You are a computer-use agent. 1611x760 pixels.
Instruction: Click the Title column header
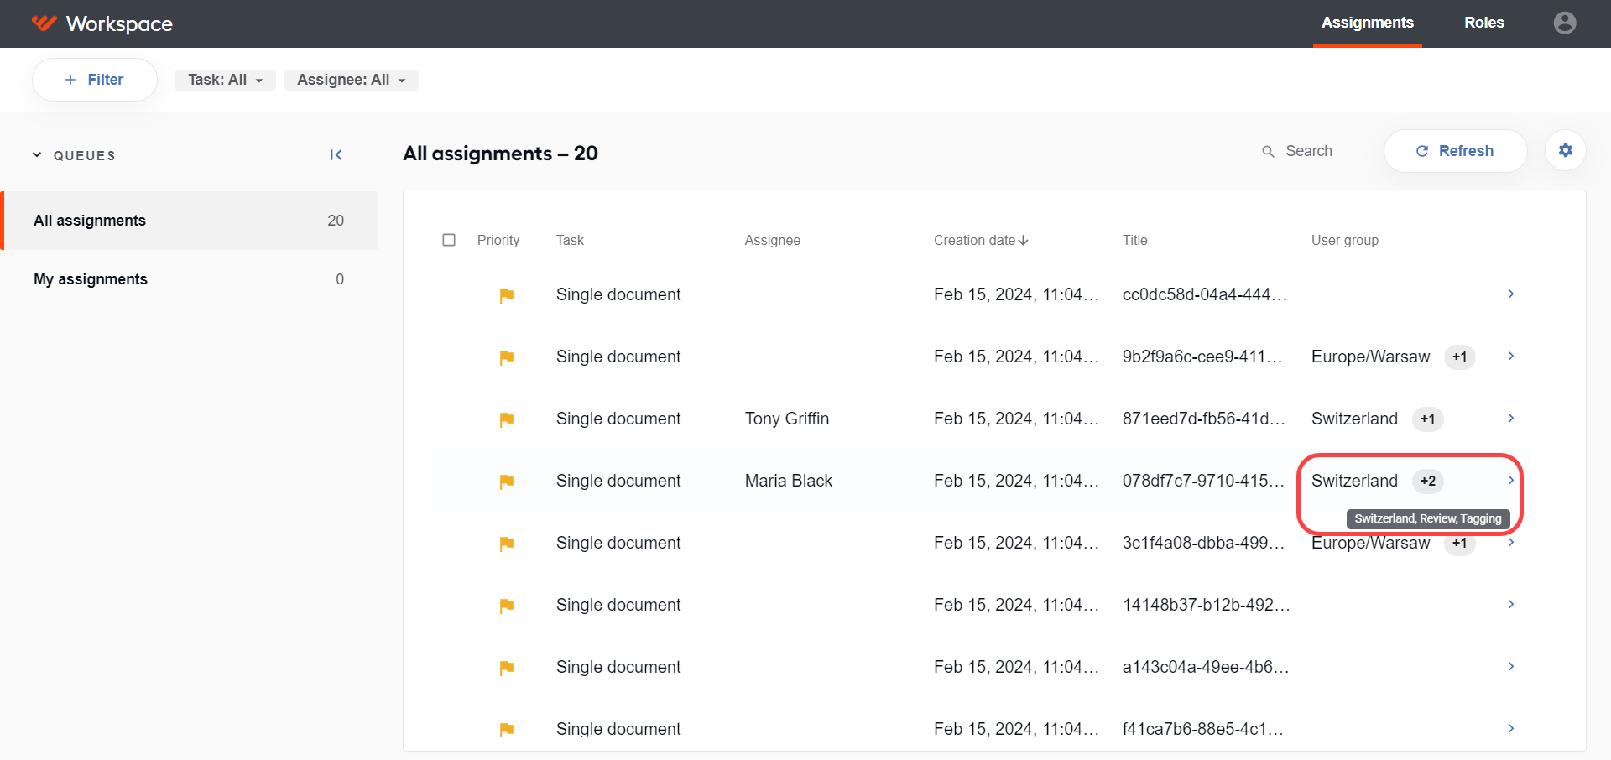[1135, 240]
